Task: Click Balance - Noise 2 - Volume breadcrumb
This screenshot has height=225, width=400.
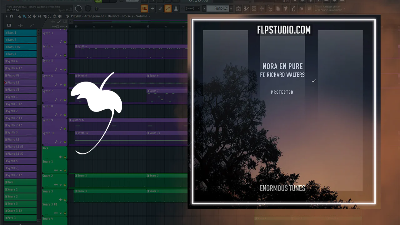Action: tap(128, 16)
